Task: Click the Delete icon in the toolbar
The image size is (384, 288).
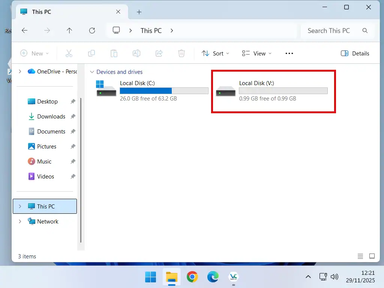Action: (181, 53)
